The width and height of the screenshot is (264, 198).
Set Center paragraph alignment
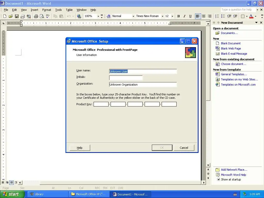click(x=204, y=16)
